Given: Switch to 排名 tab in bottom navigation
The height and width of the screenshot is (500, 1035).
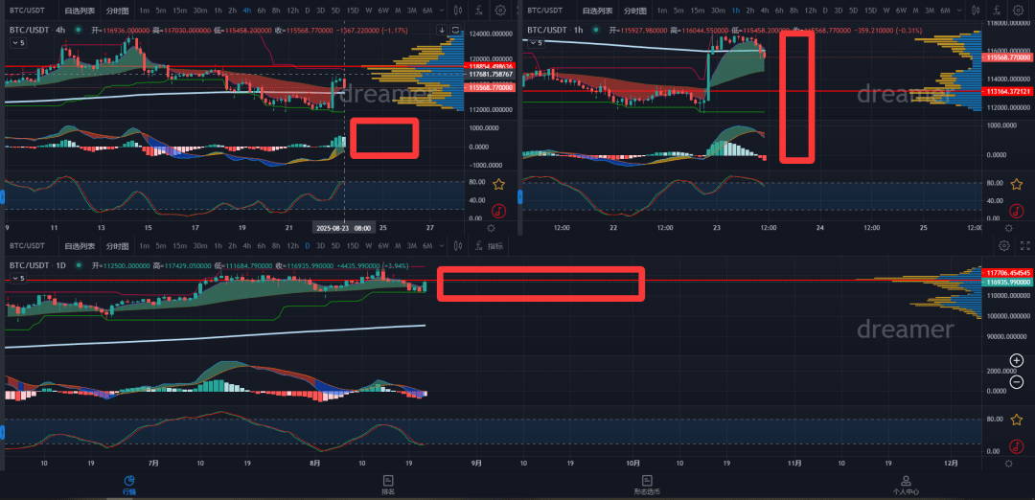Looking at the screenshot, I should click(x=388, y=485).
